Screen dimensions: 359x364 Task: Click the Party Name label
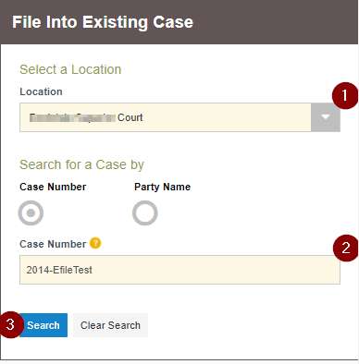point(162,187)
